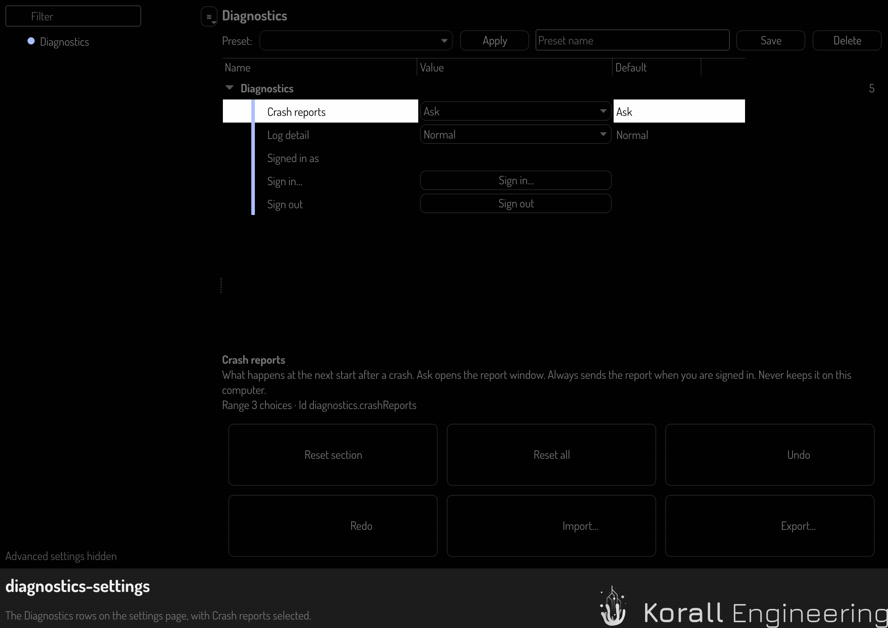Click the Export... button
The height and width of the screenshot is (628, 888).
coord(770,526)
